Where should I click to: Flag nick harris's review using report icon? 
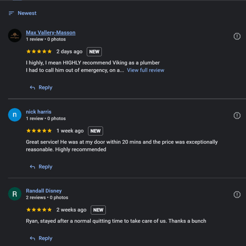237,116
